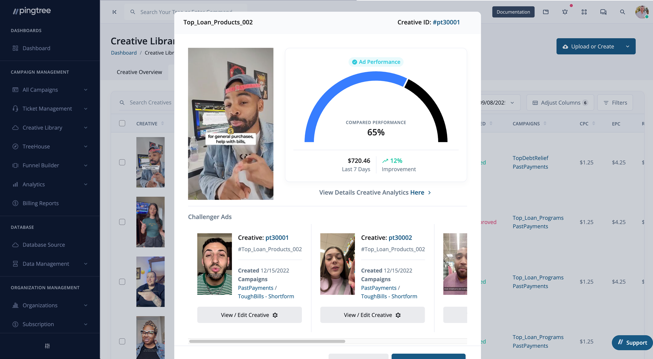Viewport: 653px width, 359px height.
Task: Open the apps grid icon
Action: coord(584,12)
